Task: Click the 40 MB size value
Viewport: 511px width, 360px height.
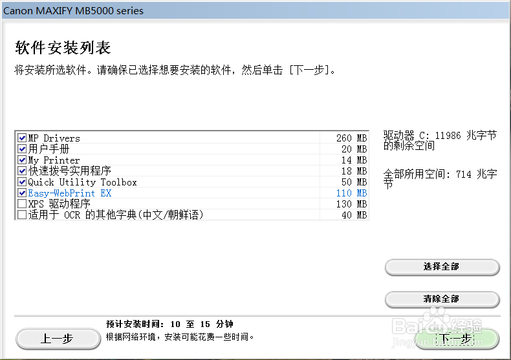Action: pyautogui.click(x=354, y=215)
